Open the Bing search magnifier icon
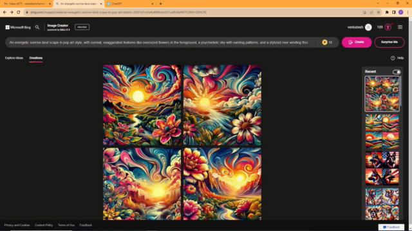412x231 pixels. tap(37, 27)
